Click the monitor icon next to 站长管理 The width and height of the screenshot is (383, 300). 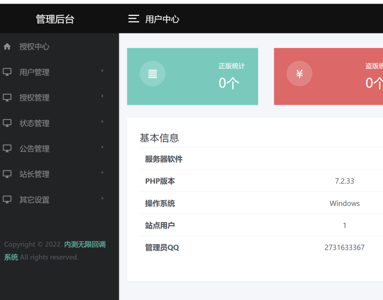pos(7,174)
